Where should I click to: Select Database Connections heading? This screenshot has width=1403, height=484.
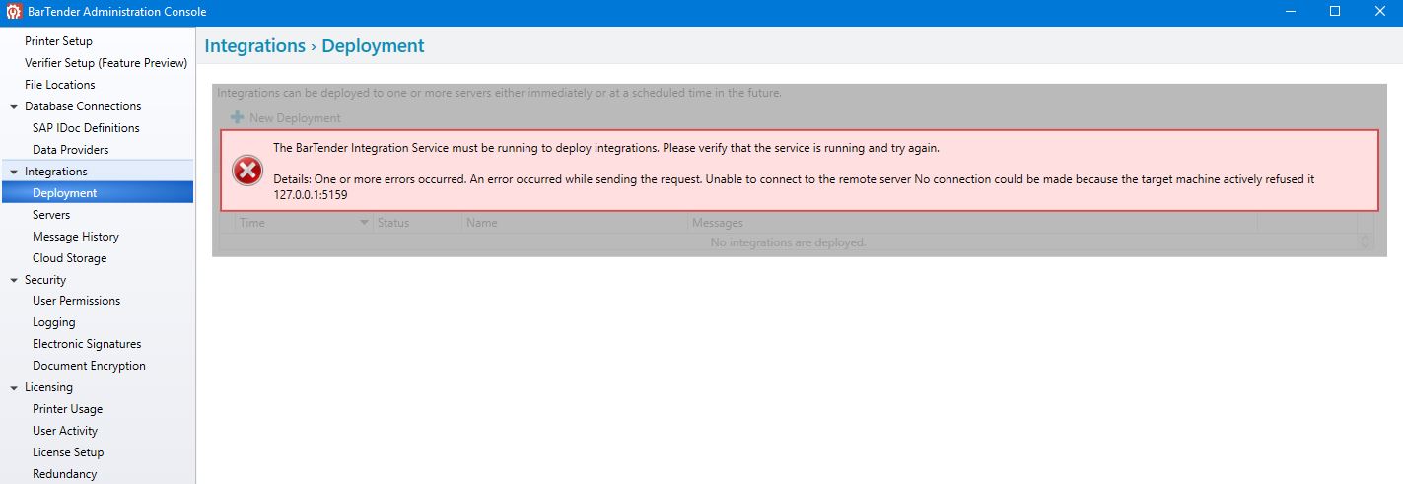[x=83, y=106]
